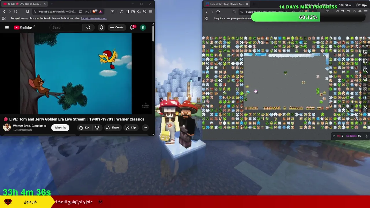Image resolution: width=370 pixels, height=208 pixels.
Task: Go back in the YouTube browser window
Action: click(x=4, y=12)
